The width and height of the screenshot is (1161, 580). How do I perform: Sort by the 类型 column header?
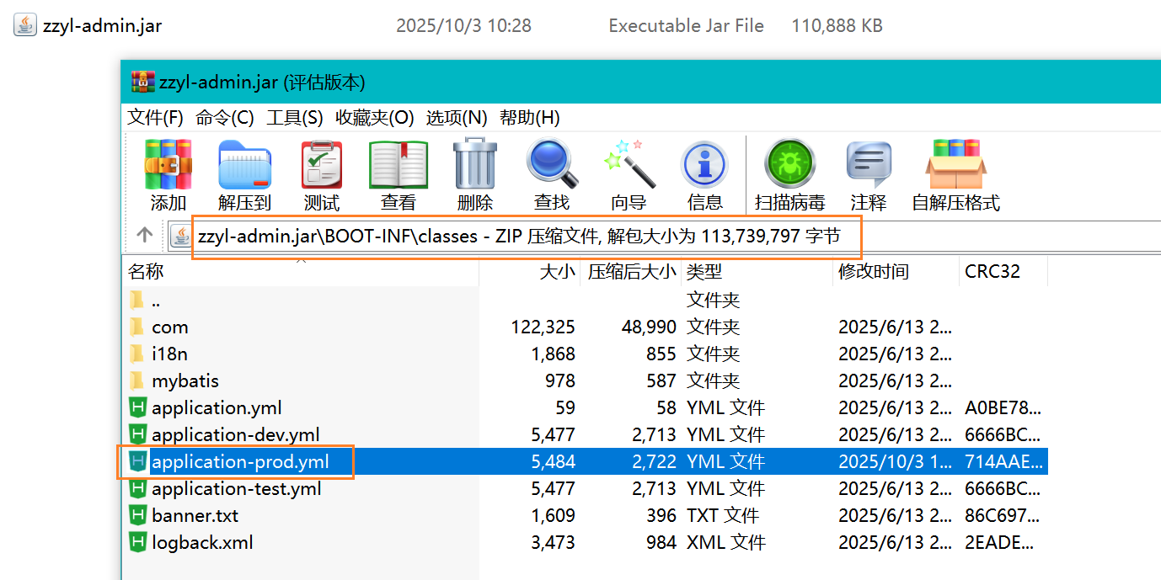tap(757, 271)
